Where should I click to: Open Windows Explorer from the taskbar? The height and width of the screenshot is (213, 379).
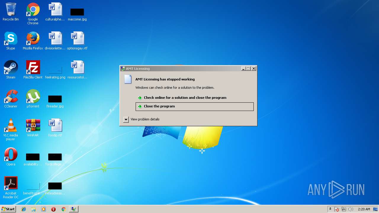[x=33, y=209]
